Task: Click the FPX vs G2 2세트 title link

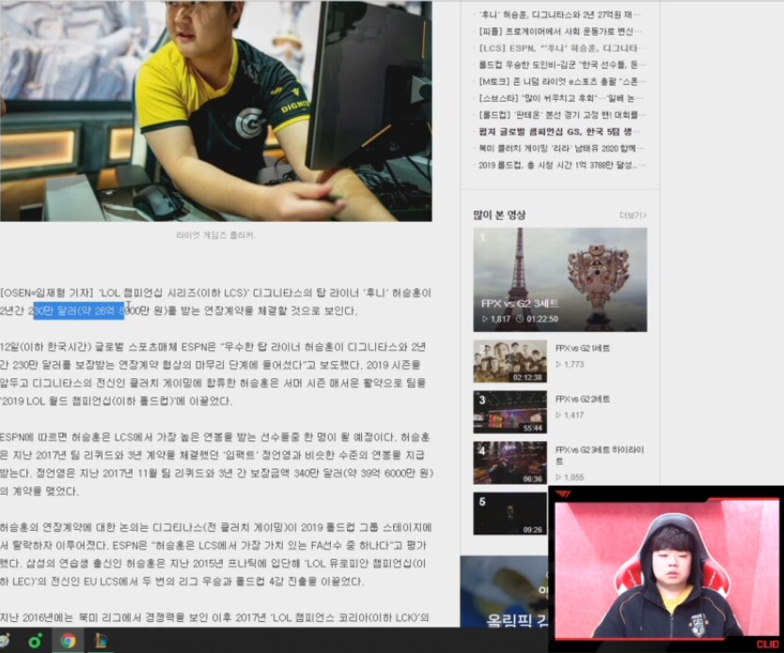Action: click(x=583, y=399)
